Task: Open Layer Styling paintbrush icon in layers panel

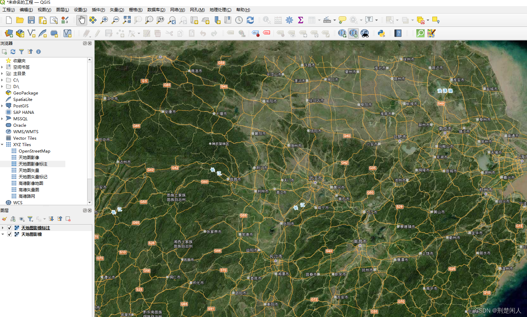Action: (4, 219)
